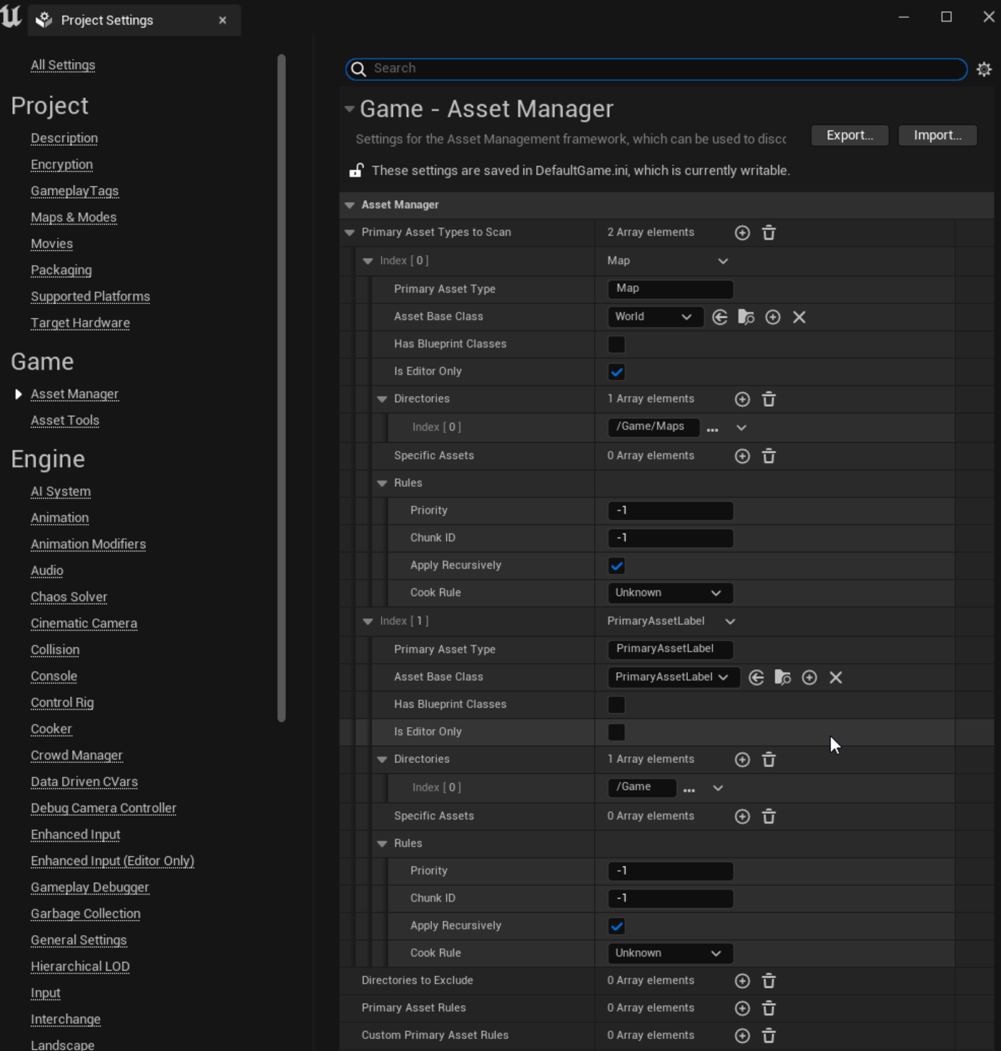1001x1051 pixels.
Task: Add element to Primary Asset Types to Scan
Action: click(x=742, y=232)
